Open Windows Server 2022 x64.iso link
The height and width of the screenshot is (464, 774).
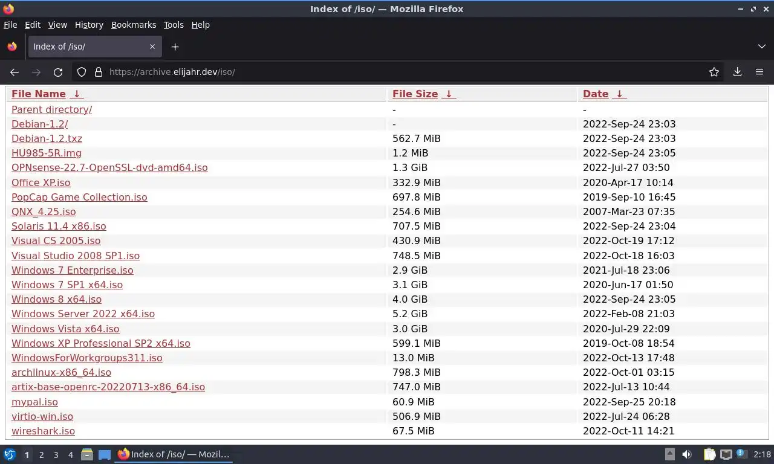point(83,314)
